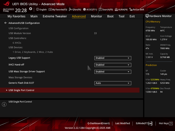This screenshot has height=131, width=175.
Task: Click the 149 pts cooler value
Action: coord(164,74)
